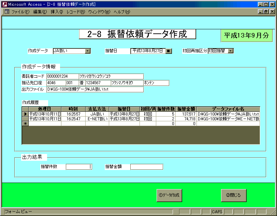Click the 2-8 振替依頼データ作成 form title
This screenshot has height=216, width=277.
[x=137, y=34]
